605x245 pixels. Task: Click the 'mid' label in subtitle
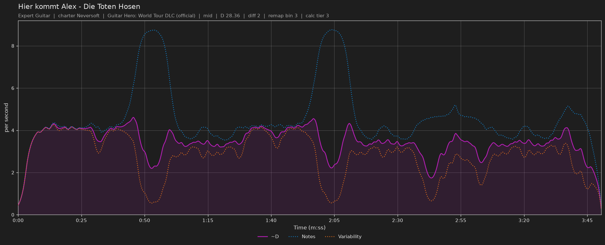click(x=208, y=16)
